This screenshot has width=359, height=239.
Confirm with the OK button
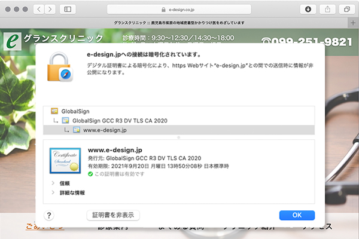point(297,215)
